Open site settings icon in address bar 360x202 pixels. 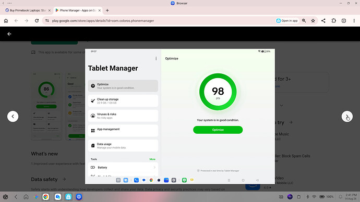coord(47,21)
